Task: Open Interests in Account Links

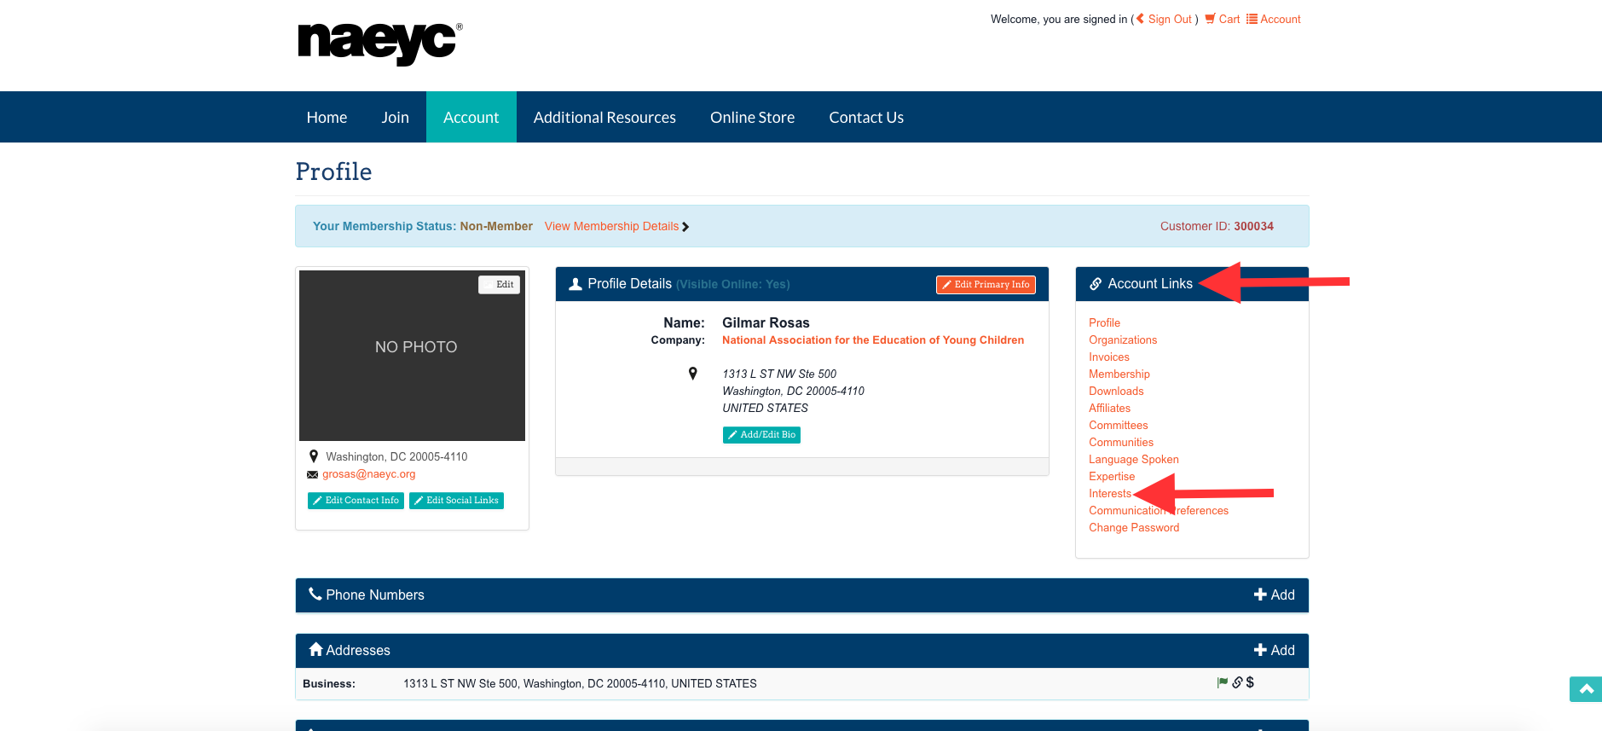Action: [x=1110, y=493]
